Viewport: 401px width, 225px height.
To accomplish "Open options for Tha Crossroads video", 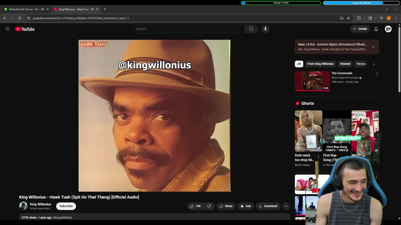I will (377, 74).
